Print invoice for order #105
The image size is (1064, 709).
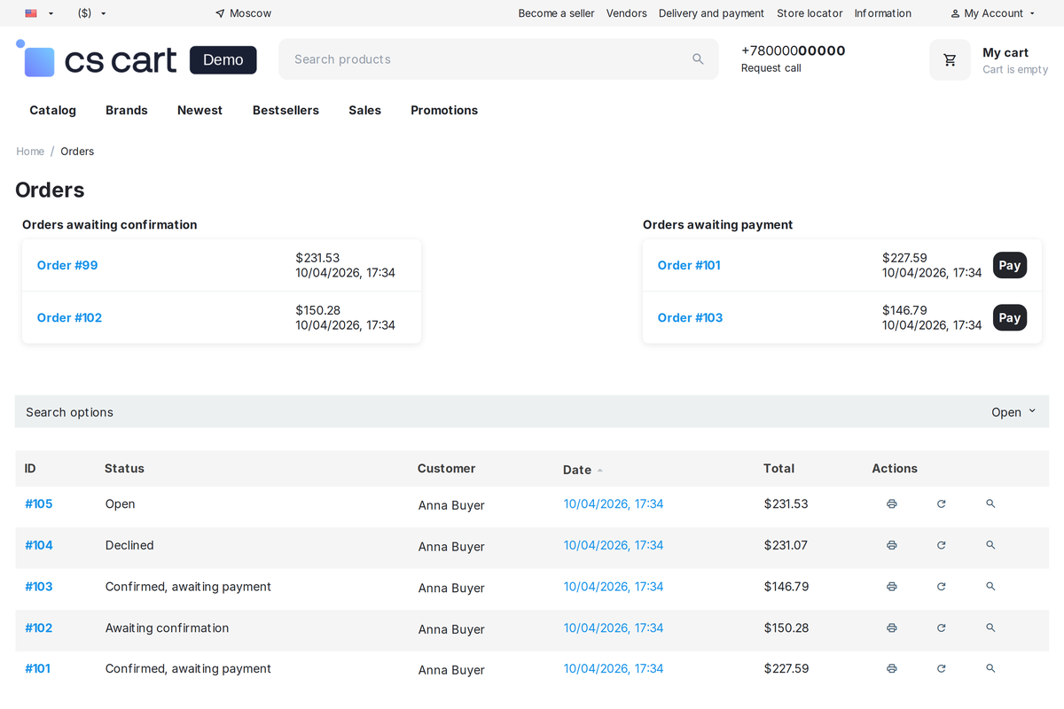tap(891, 504)
